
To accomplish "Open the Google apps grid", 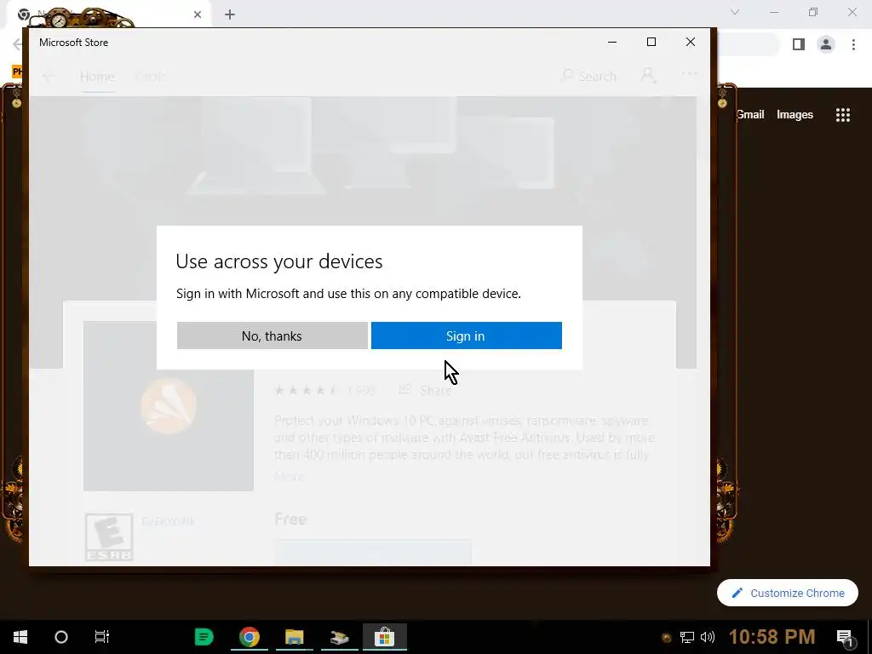I will 843,115.
